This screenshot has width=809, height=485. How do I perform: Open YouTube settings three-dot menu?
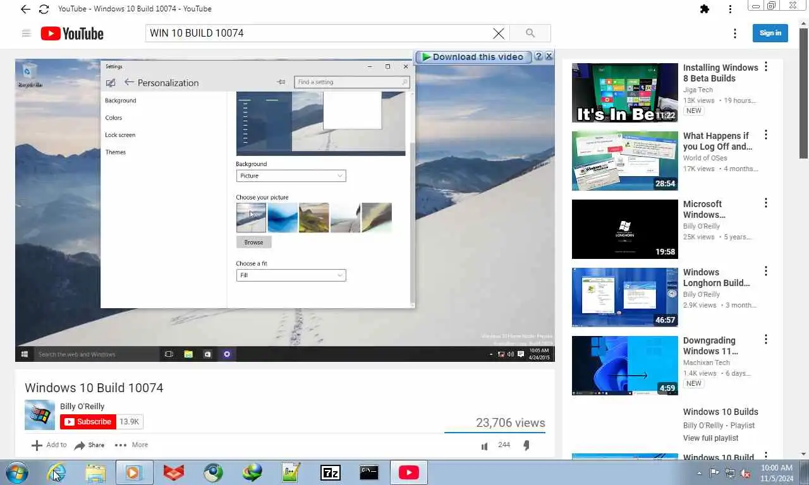click(x=734, y=33)
